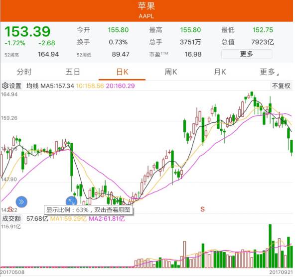The image size is (296, 277).
Task: Click the 最低 value 152.75
Action: pyautogui.click(x=263, y=30)
